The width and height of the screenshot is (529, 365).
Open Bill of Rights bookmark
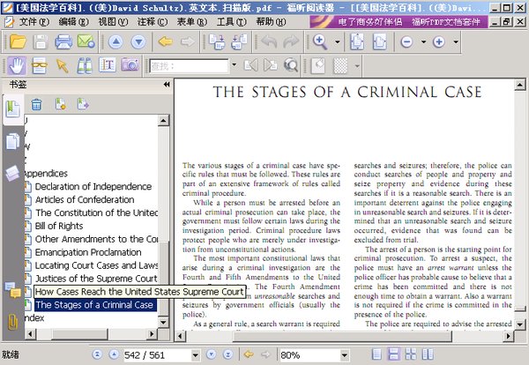click(59, 226)
